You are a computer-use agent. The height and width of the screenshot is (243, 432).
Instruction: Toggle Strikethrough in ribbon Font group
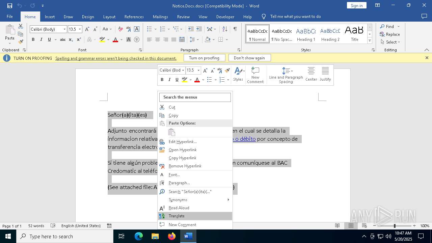coord(62,39)
